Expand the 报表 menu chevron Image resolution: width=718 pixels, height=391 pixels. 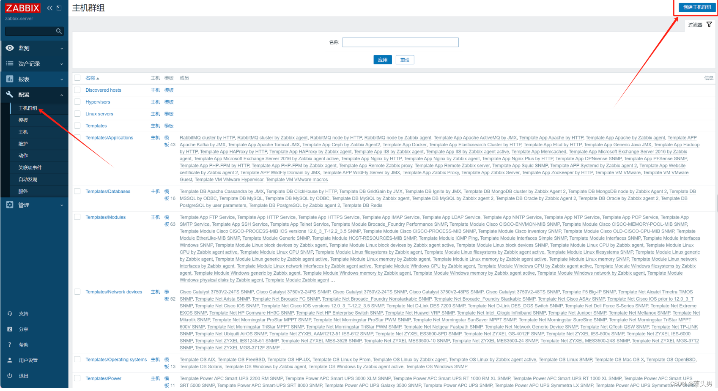[62, 79]
